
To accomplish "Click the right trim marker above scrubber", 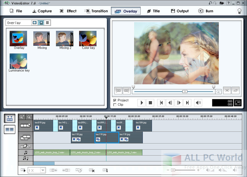I will pyautogui.click(x=214, y=87).
